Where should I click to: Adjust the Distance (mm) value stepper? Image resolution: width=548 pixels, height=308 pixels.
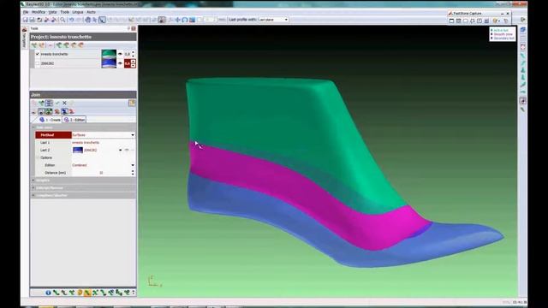coord(133,173)
